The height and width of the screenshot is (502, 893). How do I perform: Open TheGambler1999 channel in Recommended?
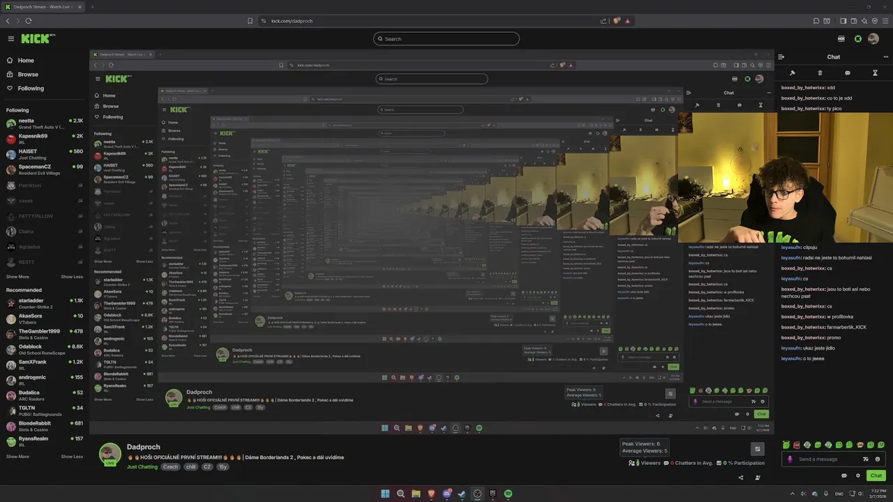[45, 334]
